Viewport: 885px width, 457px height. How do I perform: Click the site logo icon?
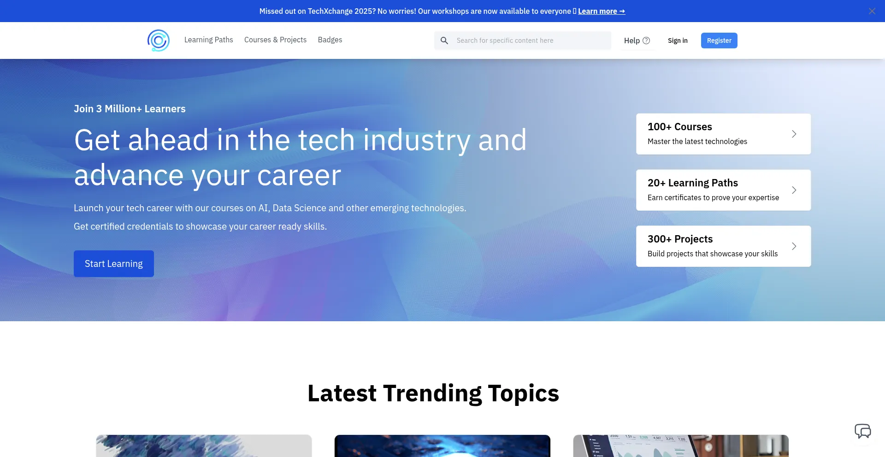158,40
